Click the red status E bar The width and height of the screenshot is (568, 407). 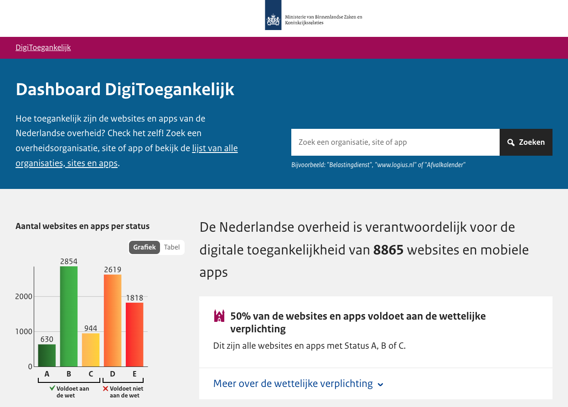pyautogui.click(x=134, y=335)
